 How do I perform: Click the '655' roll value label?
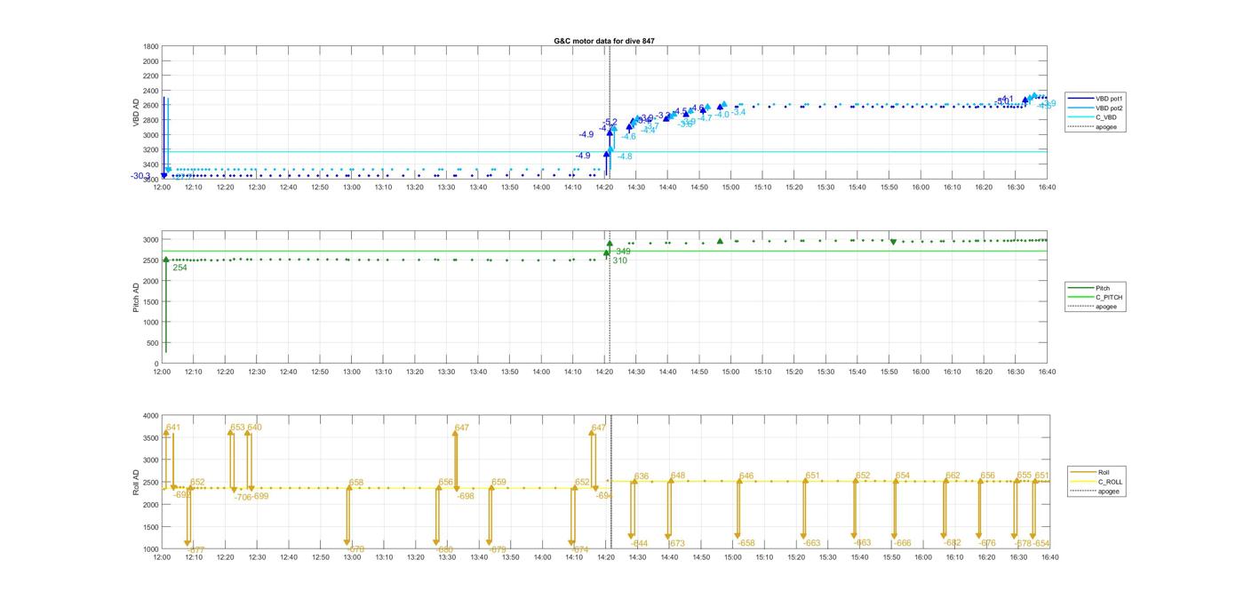[1025, 476]
